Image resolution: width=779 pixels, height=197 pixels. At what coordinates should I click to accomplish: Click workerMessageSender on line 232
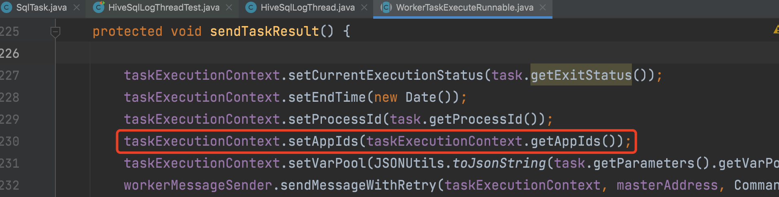[198, 185]
